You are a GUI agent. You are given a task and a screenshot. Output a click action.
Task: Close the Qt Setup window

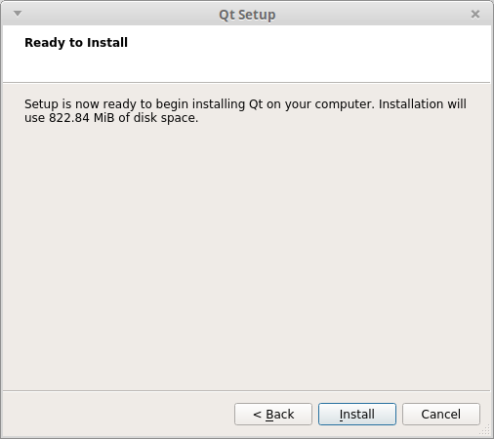(x=475, y=15)
